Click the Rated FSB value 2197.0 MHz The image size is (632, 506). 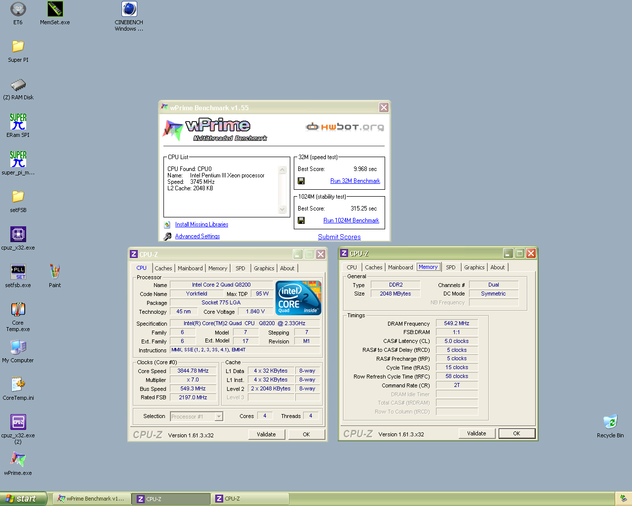[193, 397]
